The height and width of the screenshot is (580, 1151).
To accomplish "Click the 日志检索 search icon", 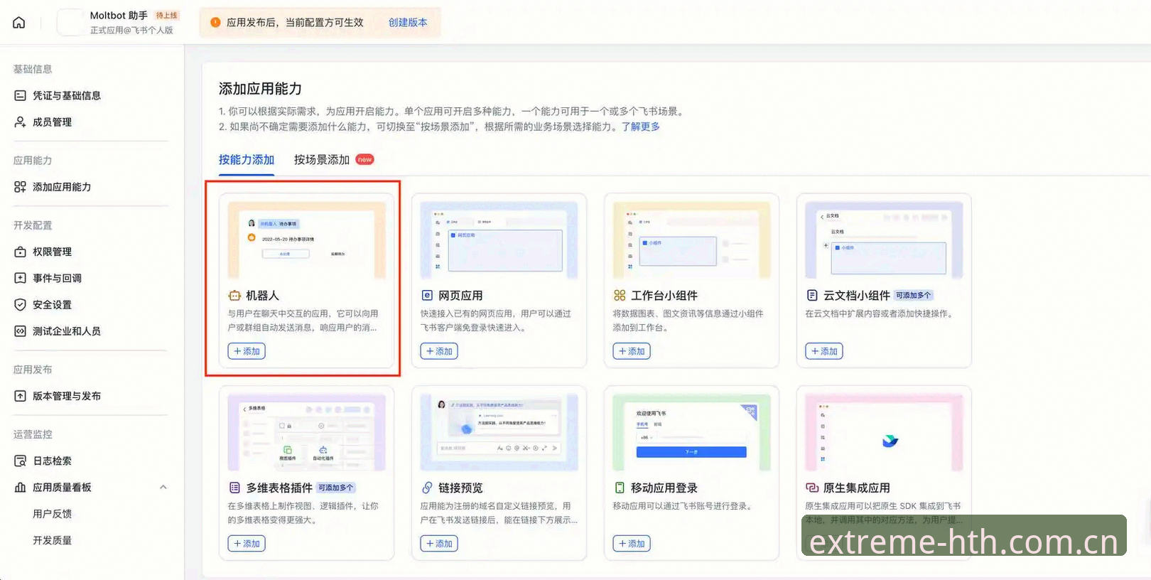I will coord(20,461).
